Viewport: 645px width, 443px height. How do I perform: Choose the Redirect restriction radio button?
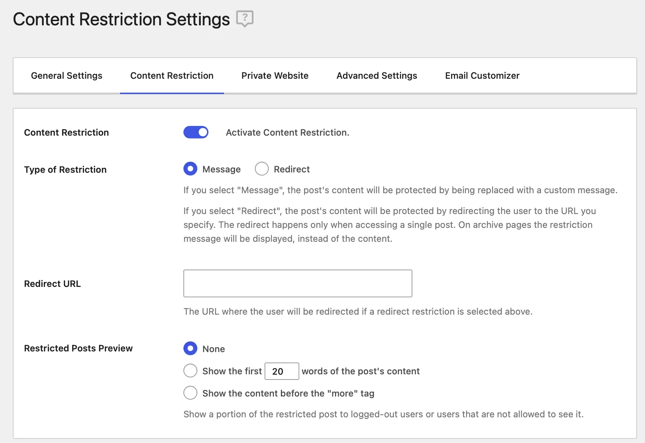pos(262,169)
